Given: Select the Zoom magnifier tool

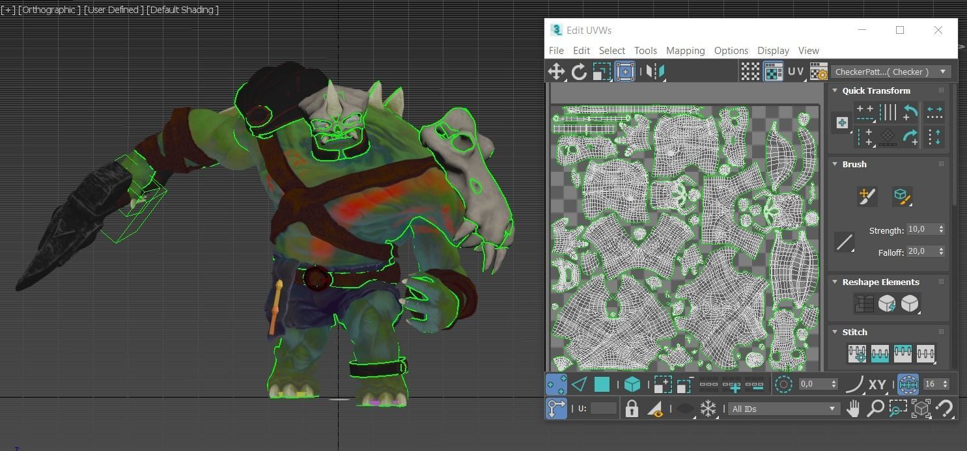Looking at the screenshot, I should (875, 409).
